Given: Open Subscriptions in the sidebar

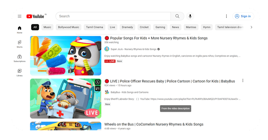Looking at the screenshot, I should click(19, 58).
